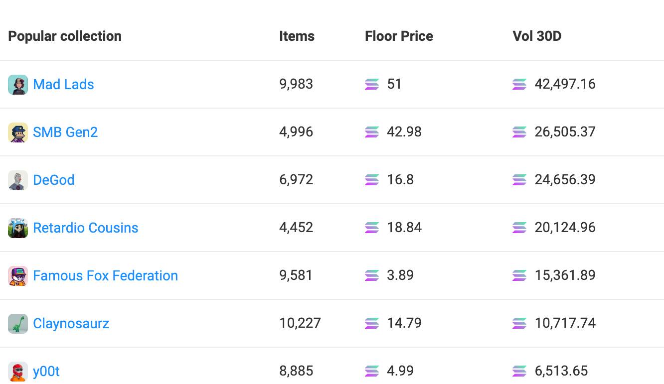The image size is (664, 384).
Task: Click Solana icon beside volume 15,361.89
Action: (x=519, y=276)
